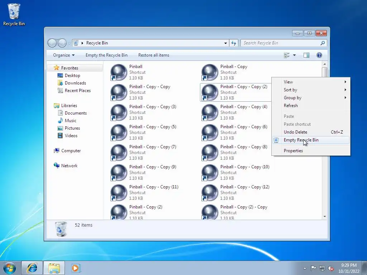Launch Internet Explorer from the taskbar
Screen dimensions: 367x275
click(x=32, y=268)
